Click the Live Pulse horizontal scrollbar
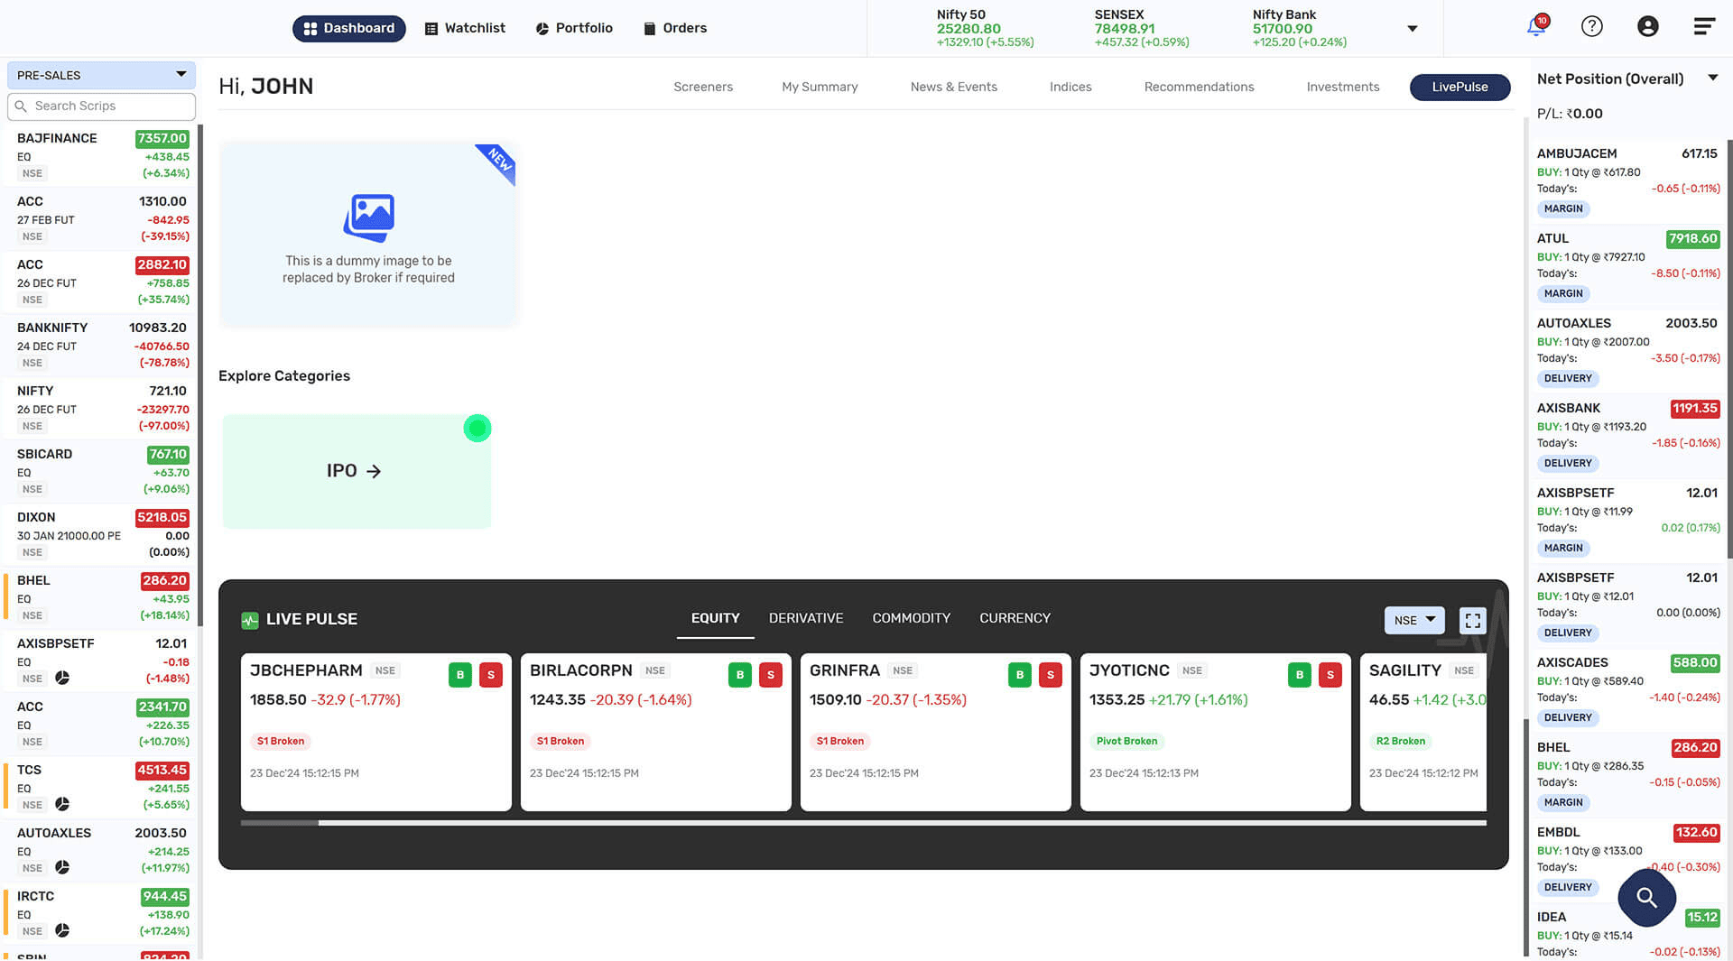 tap(863, 823)
